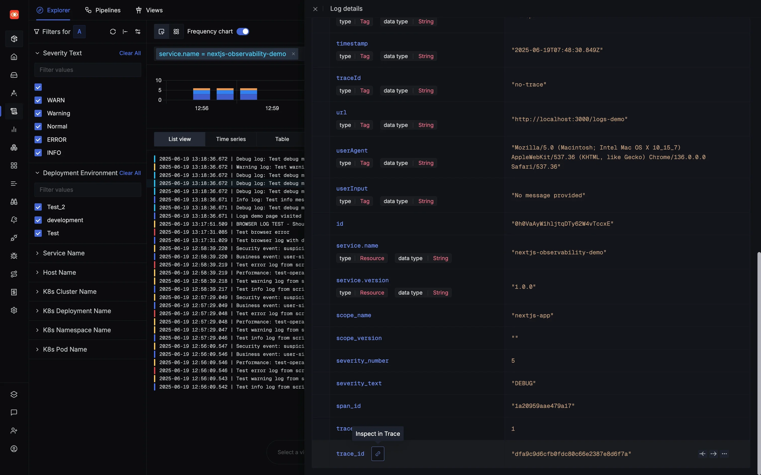Expand the Host Name filter section
This screenshot has height=475, width=761.
point(59,272)
